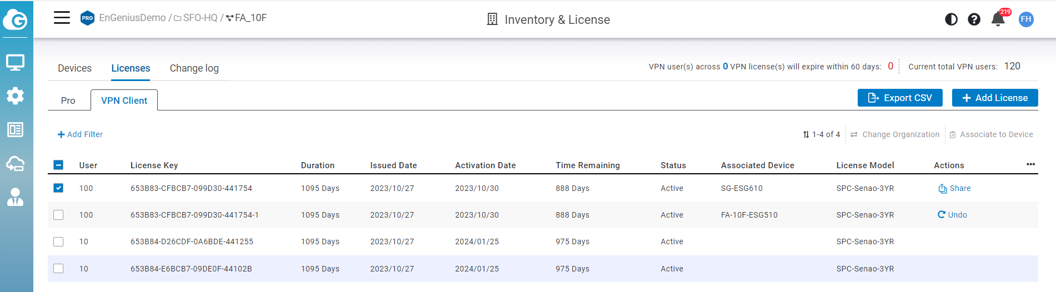1056x292 pixels.
Task: Toggle the dark mode contrast icon
Action: pos(951,19)
